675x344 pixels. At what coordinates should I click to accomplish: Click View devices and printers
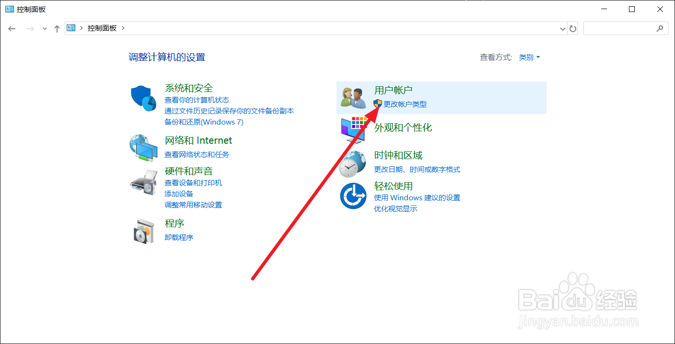point(194,183)
